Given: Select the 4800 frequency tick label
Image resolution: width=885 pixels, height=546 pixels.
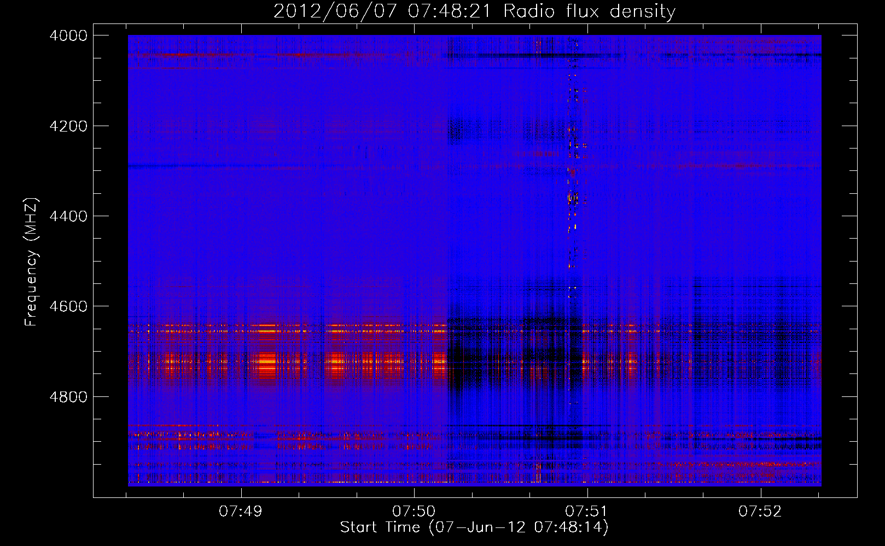Looking at the screenshot, I should (x=68, y=396).
